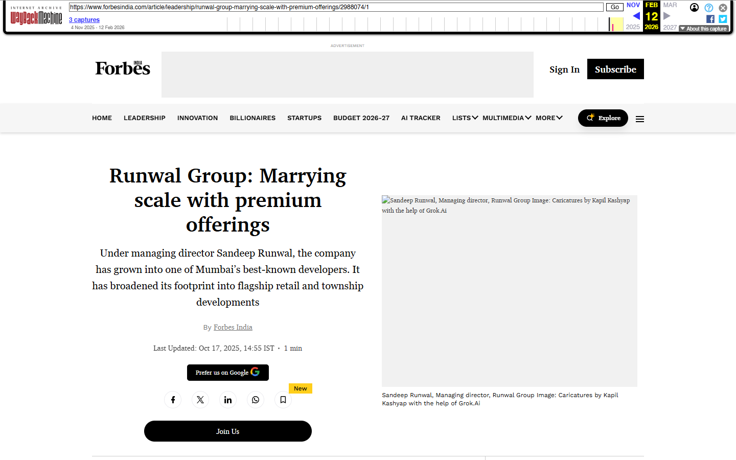736x460 pixels.
Task: Expand the More dropdown
Action: click(x=549, y=118)
